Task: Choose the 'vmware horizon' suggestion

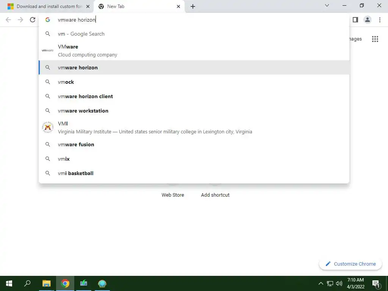Action: point(194,67)
